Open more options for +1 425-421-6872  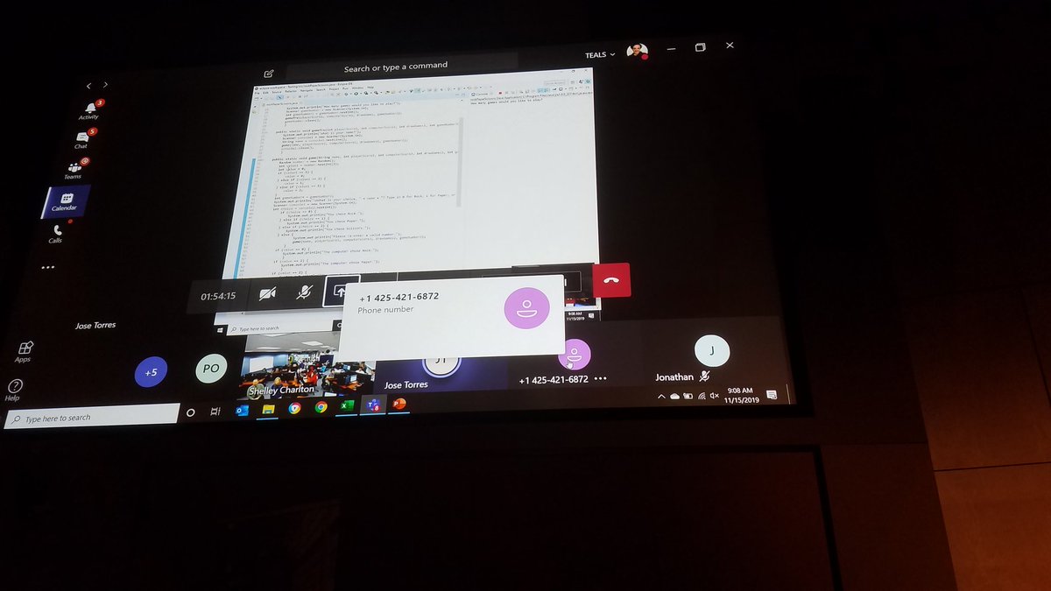(x=600, y=379)
